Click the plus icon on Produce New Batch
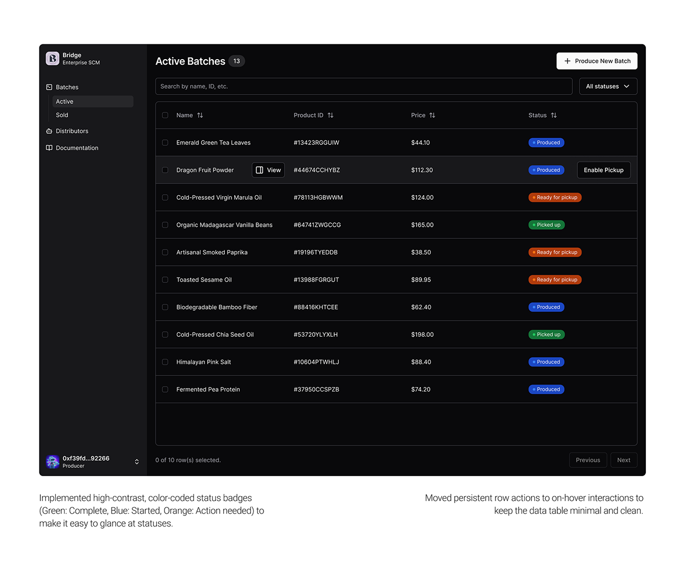Image resolution: width=685 pixels, height=574 pixels. (568, 61)
